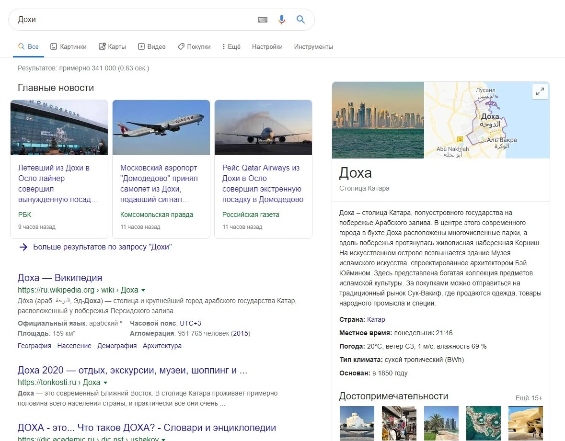The width and height of the screenshot is (565, 441).
Task: Click the blue magnifier search button
Action: tap(300, 20)
